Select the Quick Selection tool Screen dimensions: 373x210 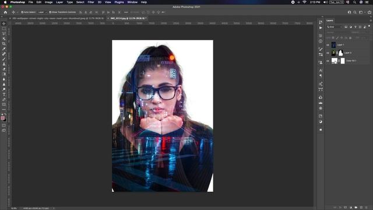4,38
